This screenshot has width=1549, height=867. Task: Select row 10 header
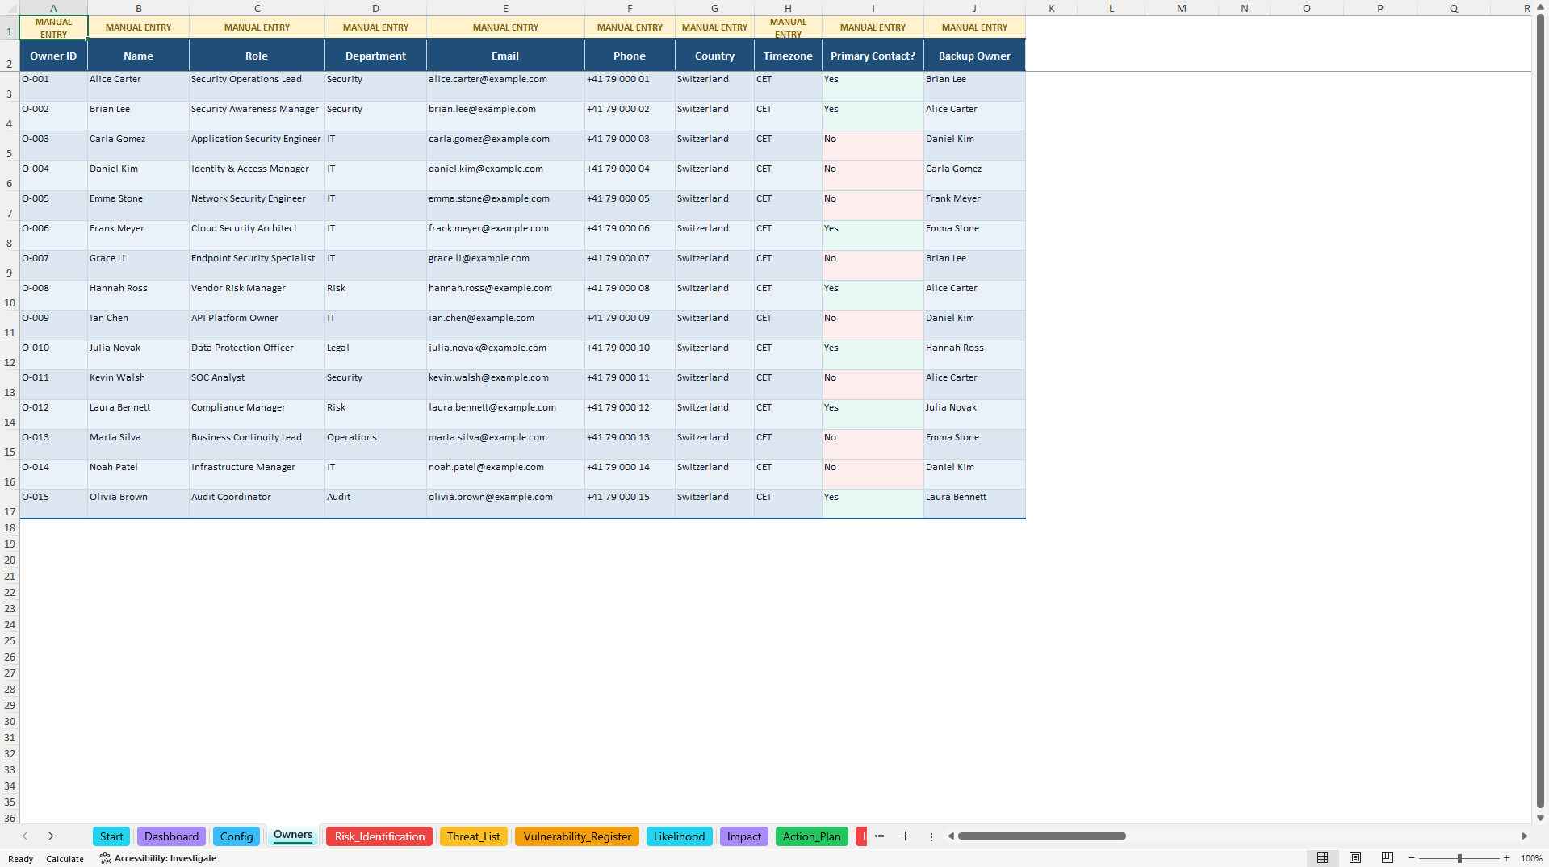10,296
